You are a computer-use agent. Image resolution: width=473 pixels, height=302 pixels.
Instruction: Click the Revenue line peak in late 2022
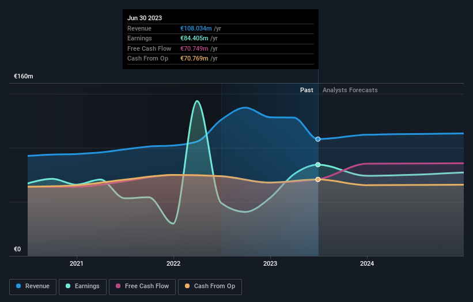(x=245, y=107)
